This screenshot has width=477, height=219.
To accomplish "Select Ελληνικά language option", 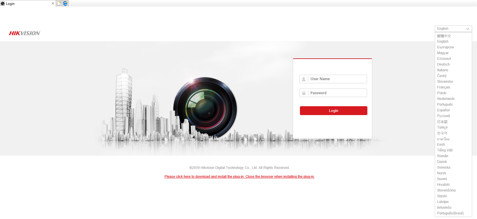I will click(x=444, y=59).
